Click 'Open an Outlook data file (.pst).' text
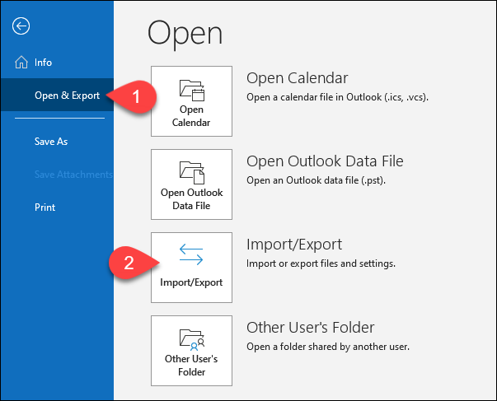 click(316, 180)
